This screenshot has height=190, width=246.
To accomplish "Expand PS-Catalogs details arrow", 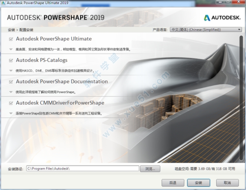I will pyautogui.click(x=11, y=70).
